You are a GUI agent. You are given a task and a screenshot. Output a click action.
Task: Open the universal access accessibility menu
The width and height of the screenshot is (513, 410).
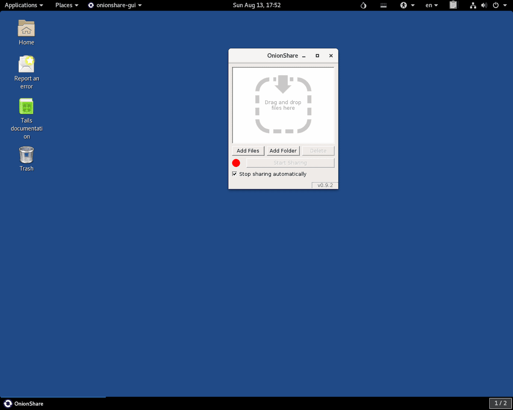(407, 6)
